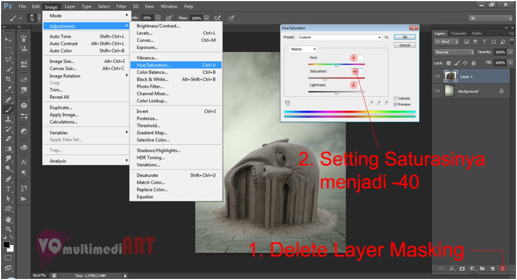Select the Path Selection tool
Screen dimensions: 517x280
(x=8, y=199)
